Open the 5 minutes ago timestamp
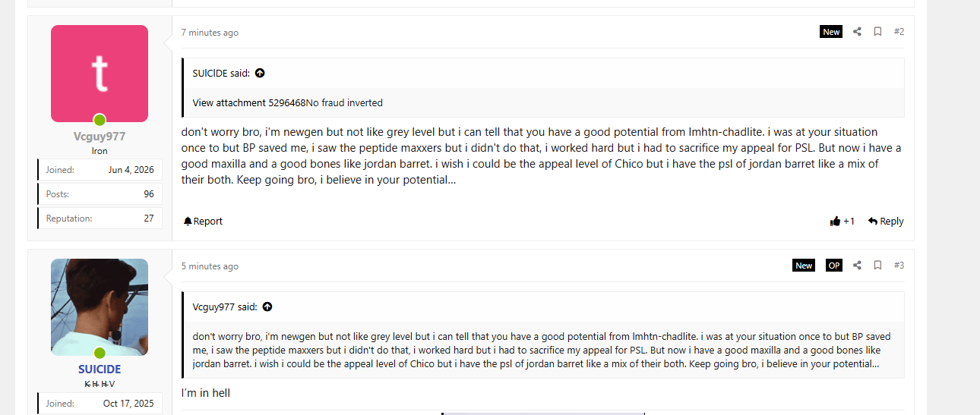Image resolution: width=980 pixels, height=415 pixels. click(x=210, y=266)
